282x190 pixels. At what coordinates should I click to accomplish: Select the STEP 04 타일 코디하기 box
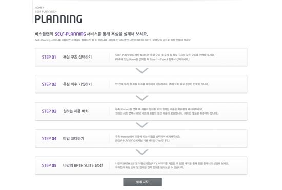tap(141, 138)
